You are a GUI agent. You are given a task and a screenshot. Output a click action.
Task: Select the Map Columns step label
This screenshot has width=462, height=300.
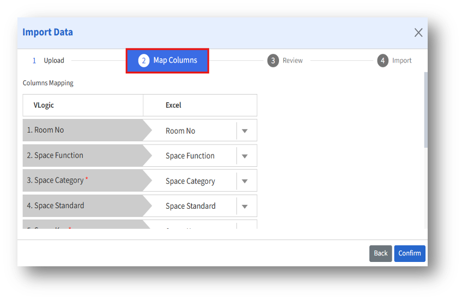click(175, 60)
